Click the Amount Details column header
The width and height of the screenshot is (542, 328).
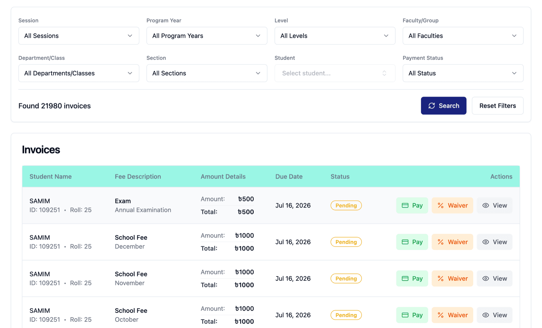coord(223,177)
